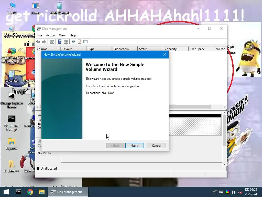Screen dimensions: 262x197
Task: Launch Google Chrome from the taskbar
Action: tap(30, 192)
